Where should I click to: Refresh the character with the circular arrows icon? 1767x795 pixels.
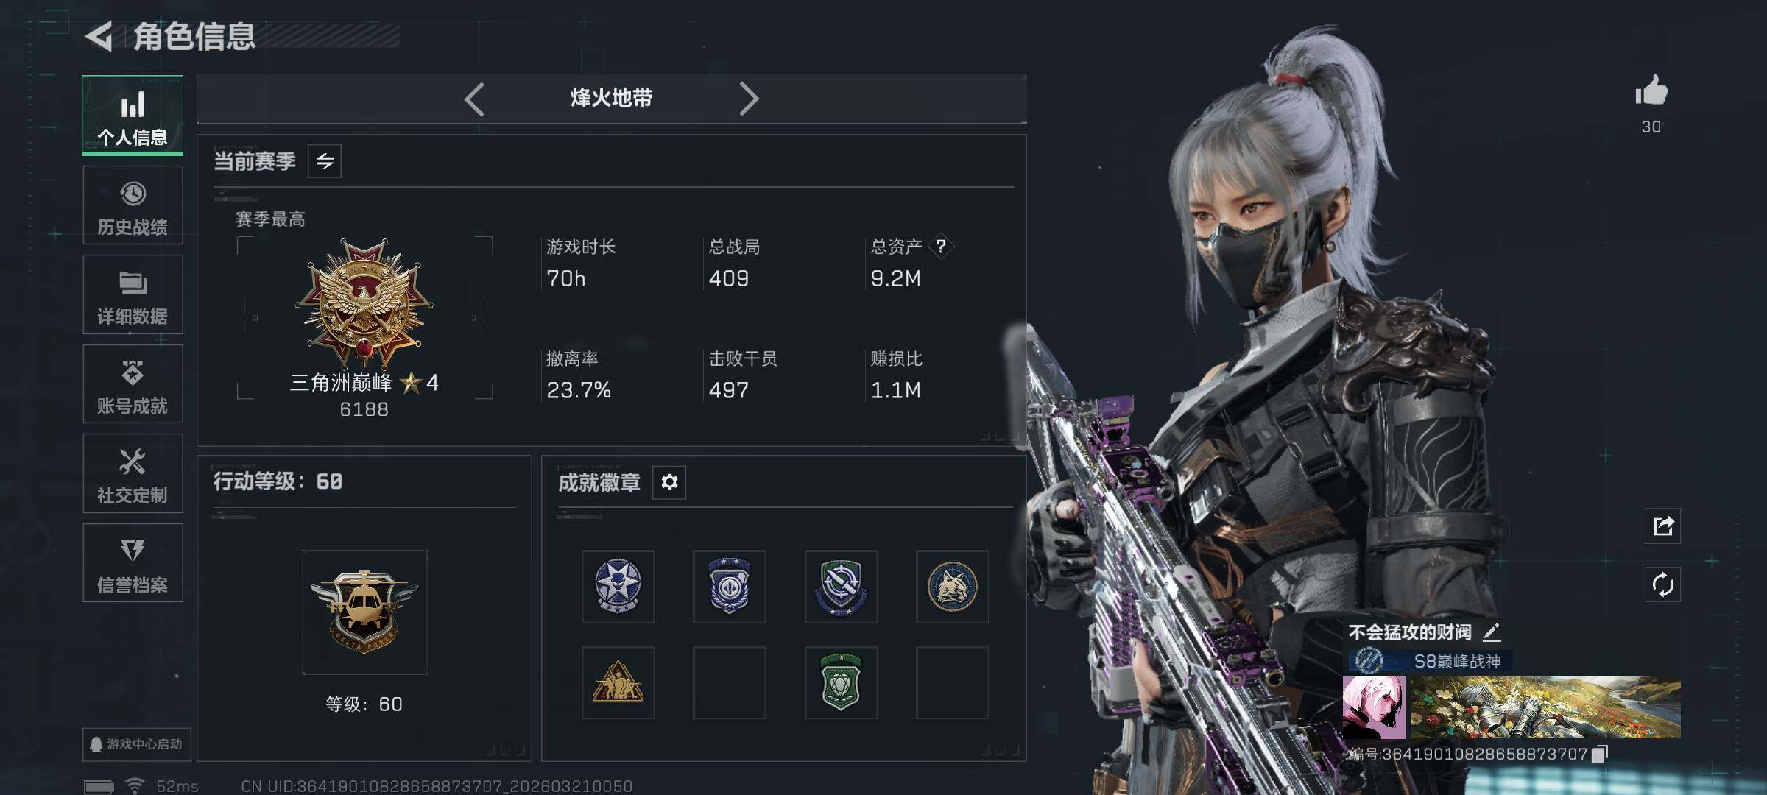tap(1663, 585)
